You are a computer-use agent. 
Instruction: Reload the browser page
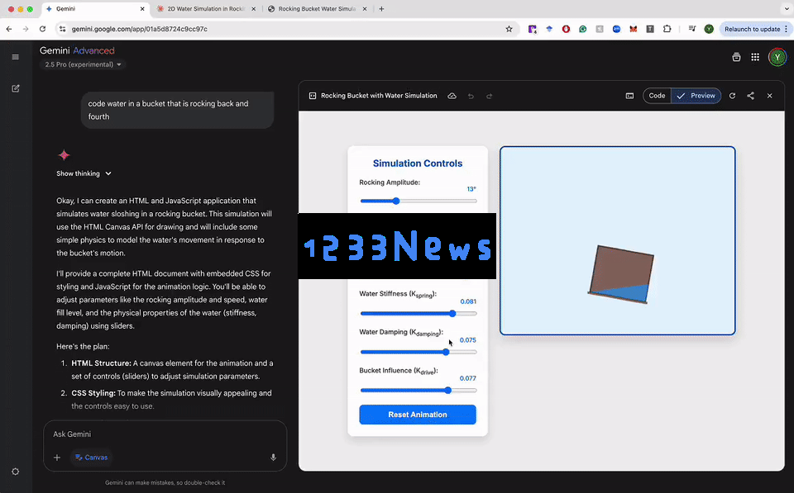pyautogui.click(x=42, y=29)
